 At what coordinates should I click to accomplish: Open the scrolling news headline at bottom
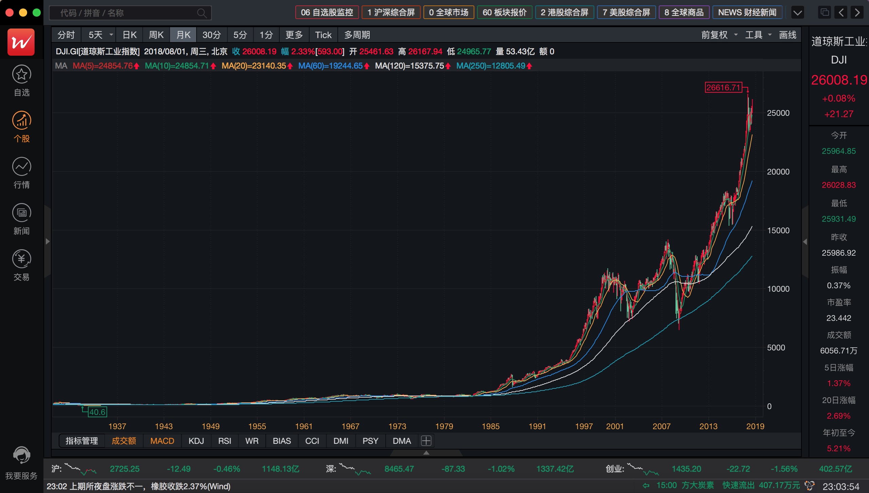138,486
